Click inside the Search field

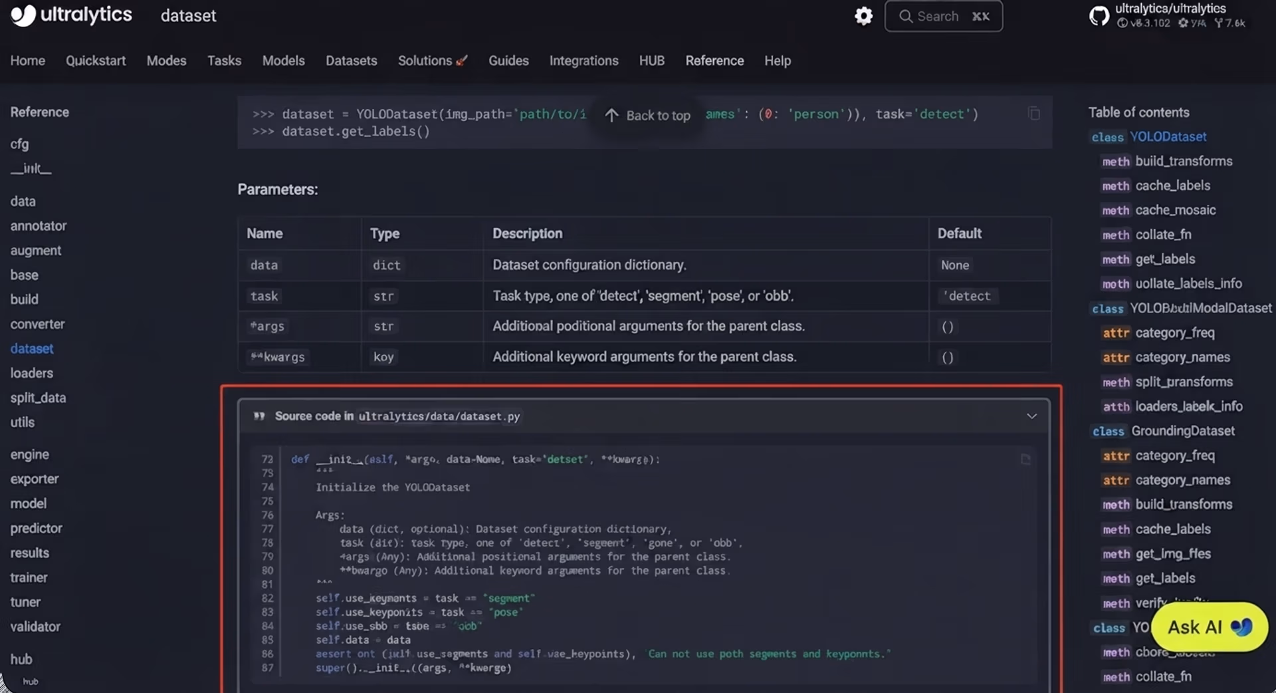pos(944,16)
